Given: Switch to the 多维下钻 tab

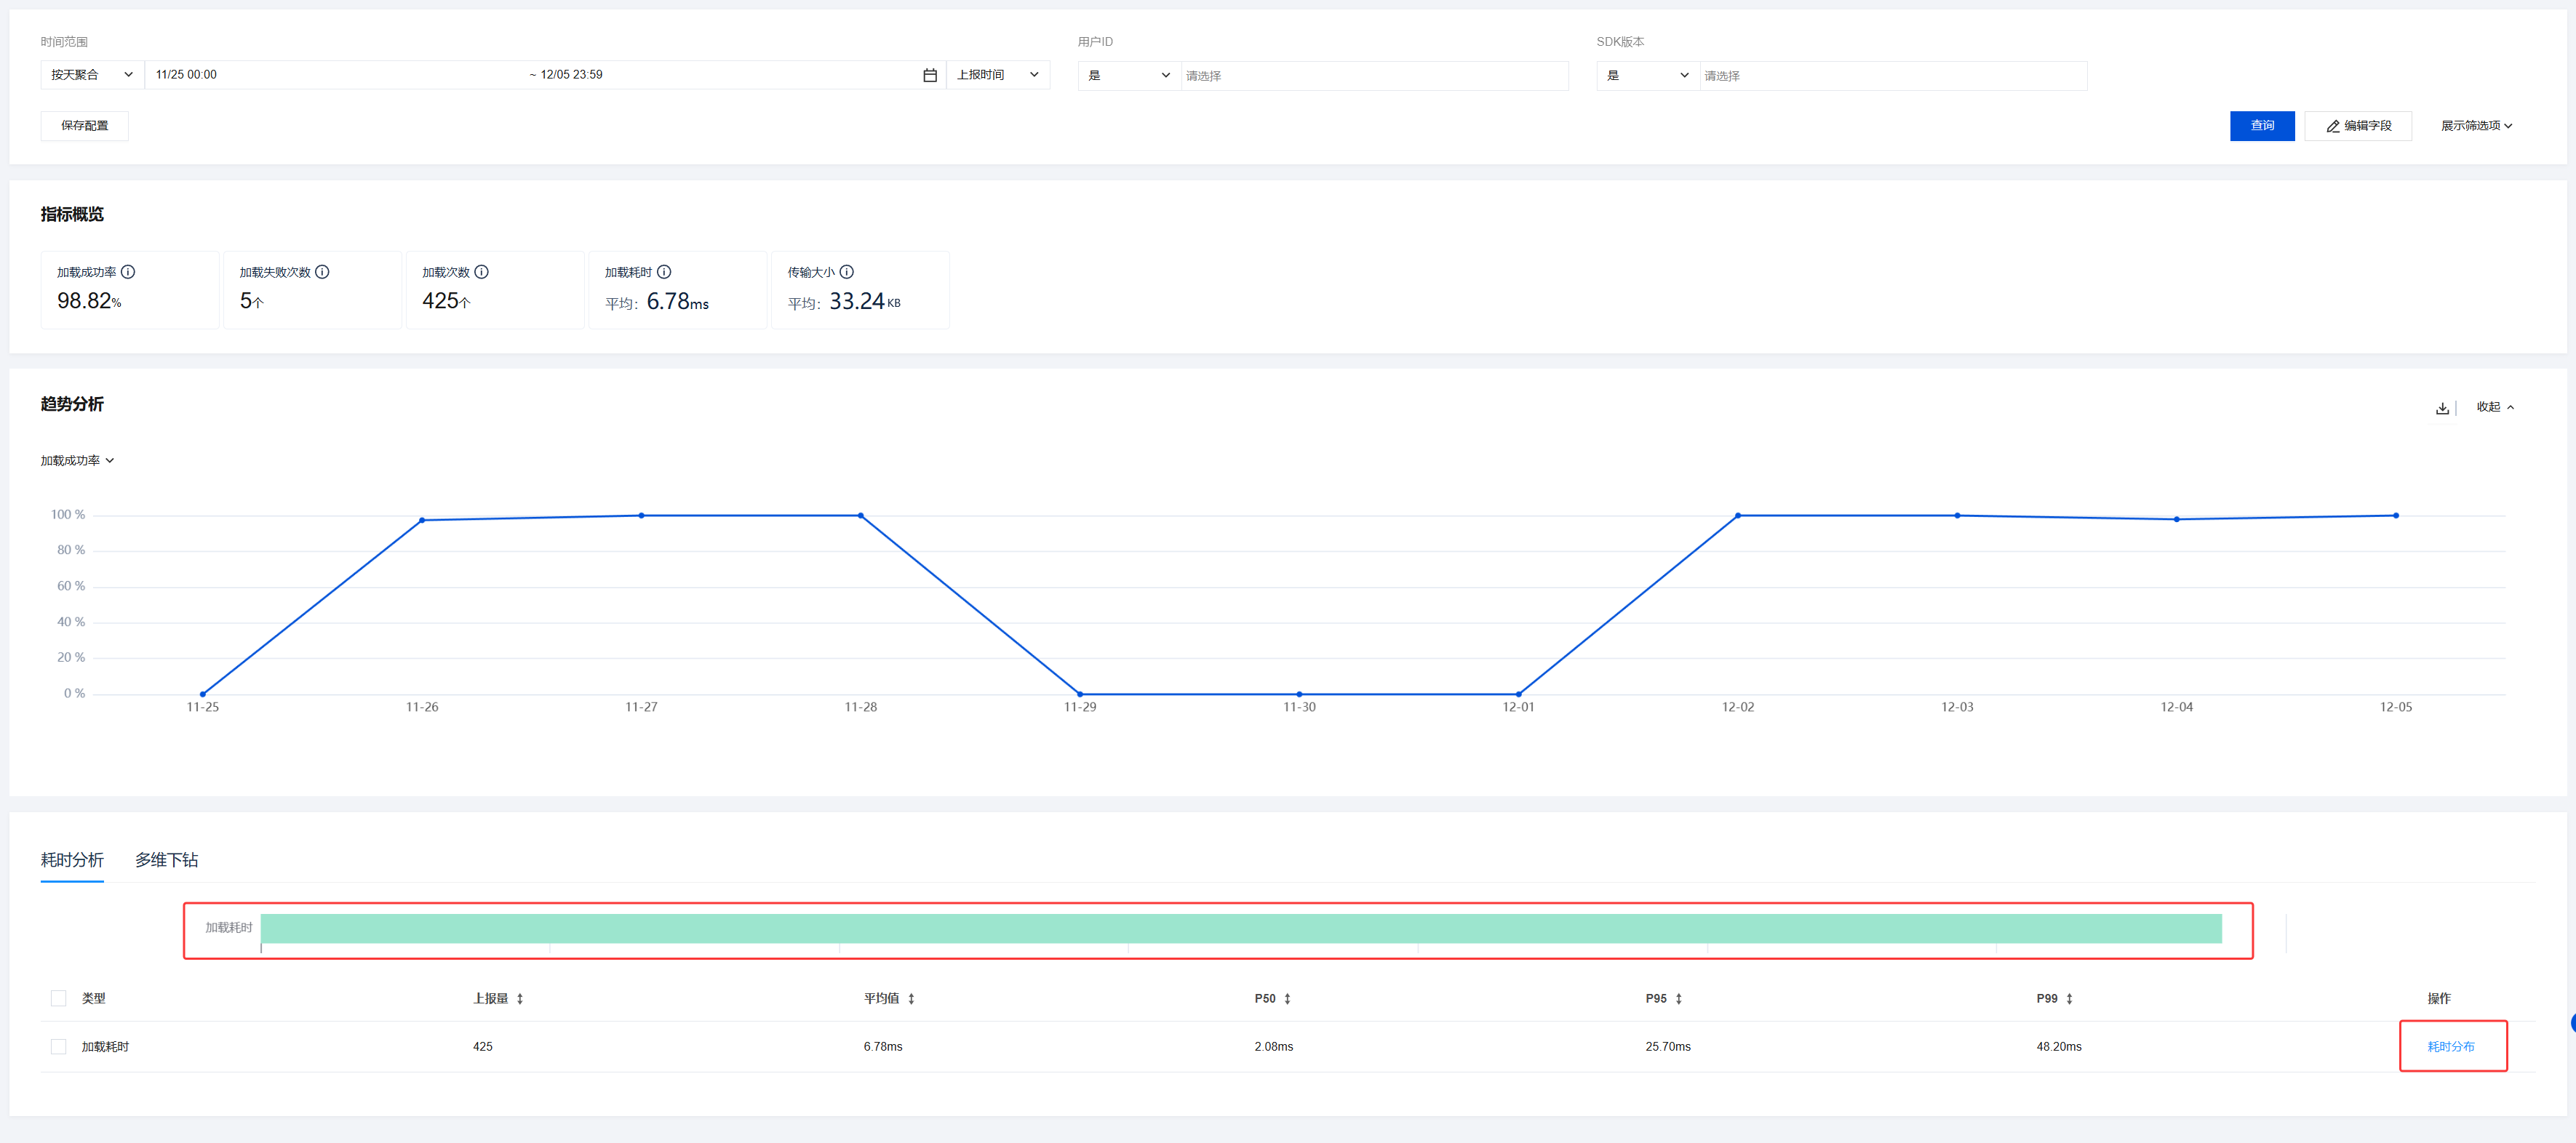Looking at the screenshot, I should 166,859.
